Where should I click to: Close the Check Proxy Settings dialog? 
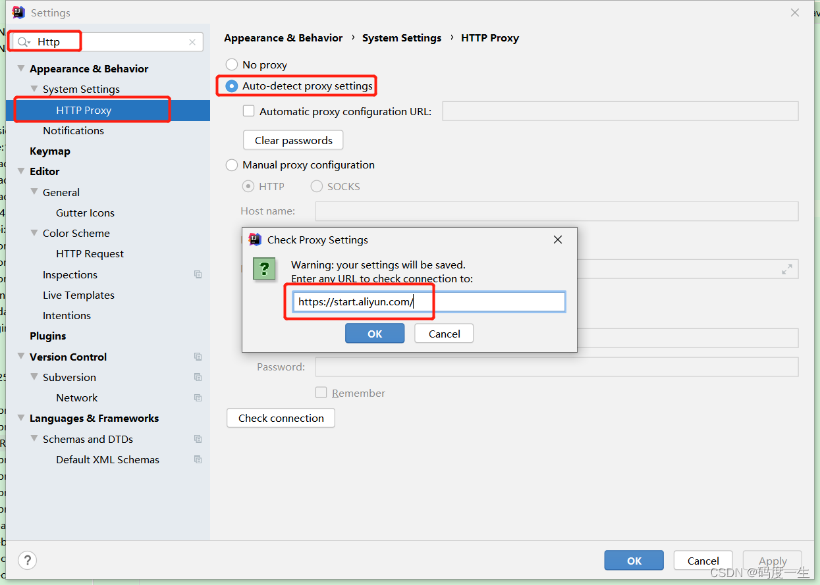[x=558, y=240]
